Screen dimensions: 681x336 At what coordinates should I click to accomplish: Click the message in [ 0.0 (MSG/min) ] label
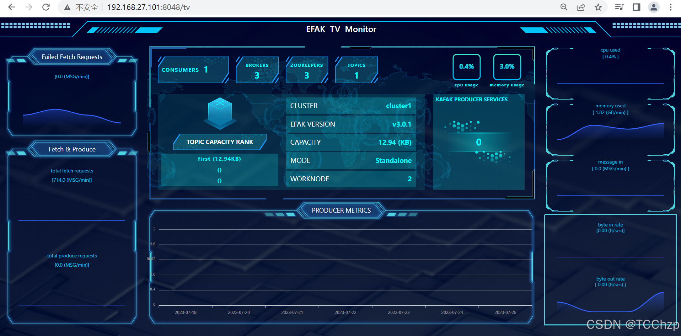(x=610, y=165)
